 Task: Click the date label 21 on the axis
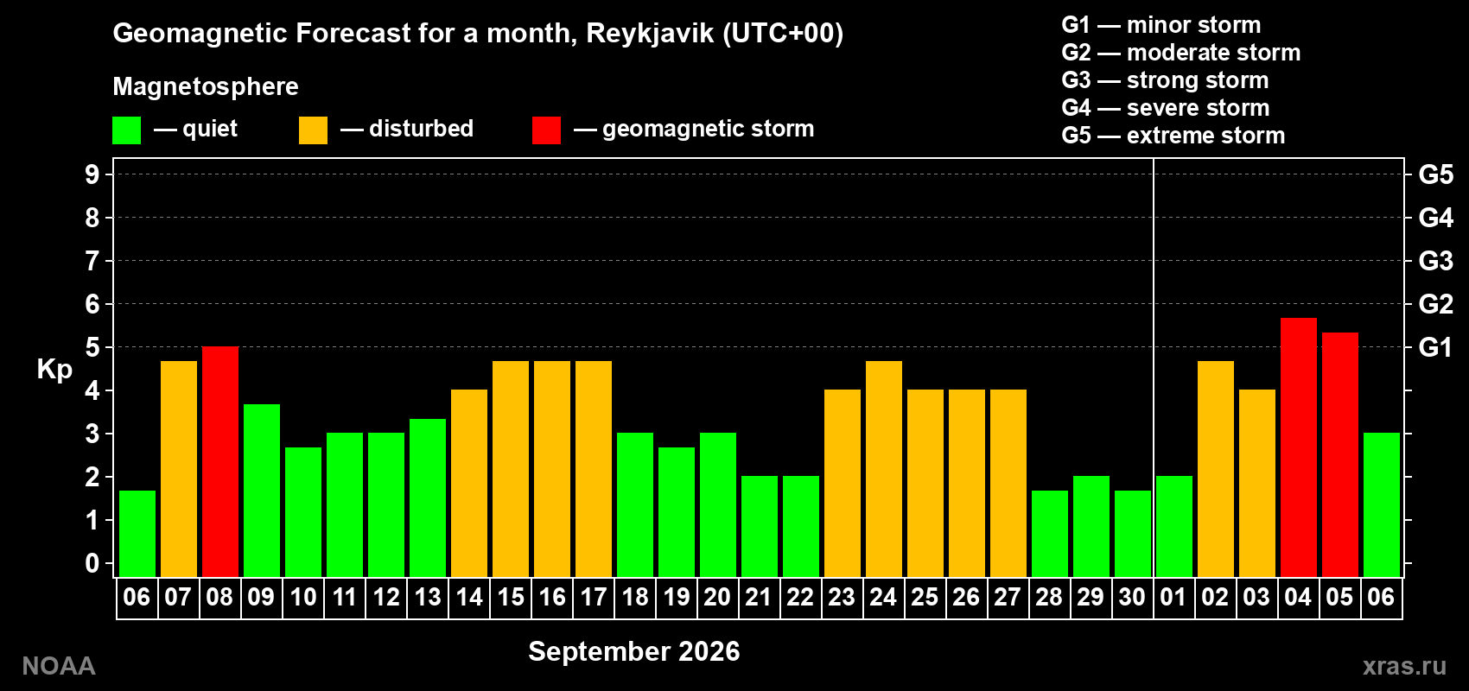click(758, 598)
